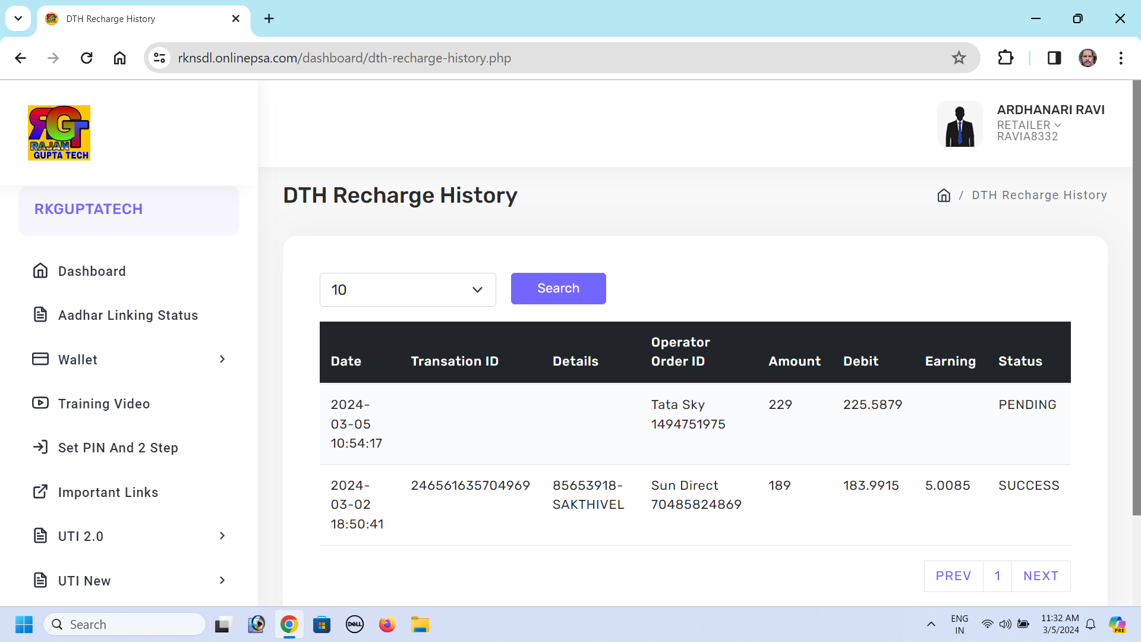Expand the Wallet submenu
1141x642 pixels.
click(x=128, y=360)
